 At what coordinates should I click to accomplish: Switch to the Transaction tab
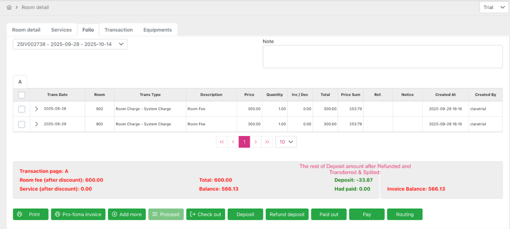119,30
